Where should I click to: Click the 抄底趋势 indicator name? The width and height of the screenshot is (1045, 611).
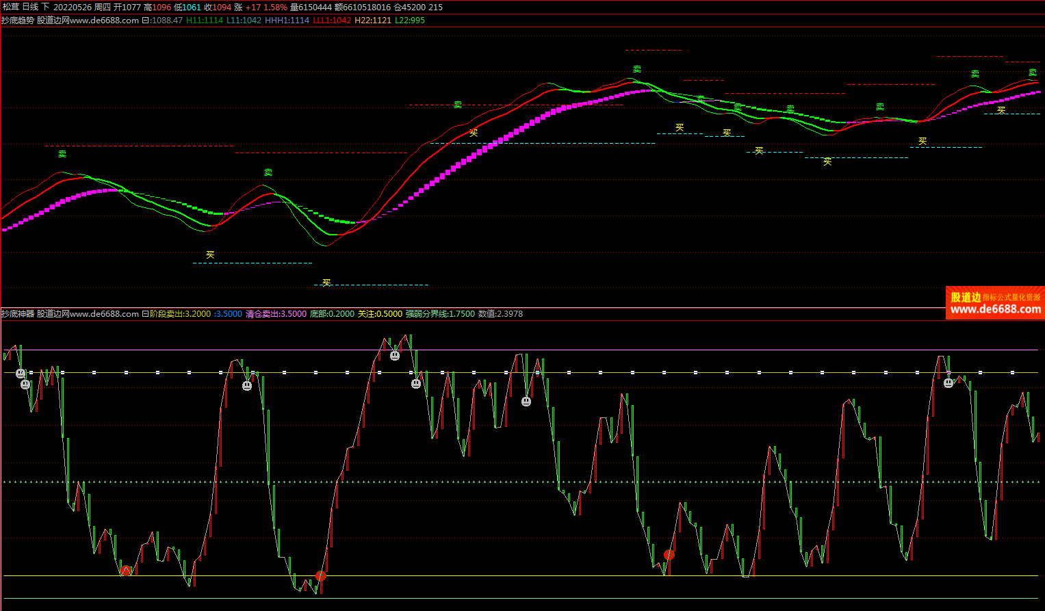coord(18,21)
